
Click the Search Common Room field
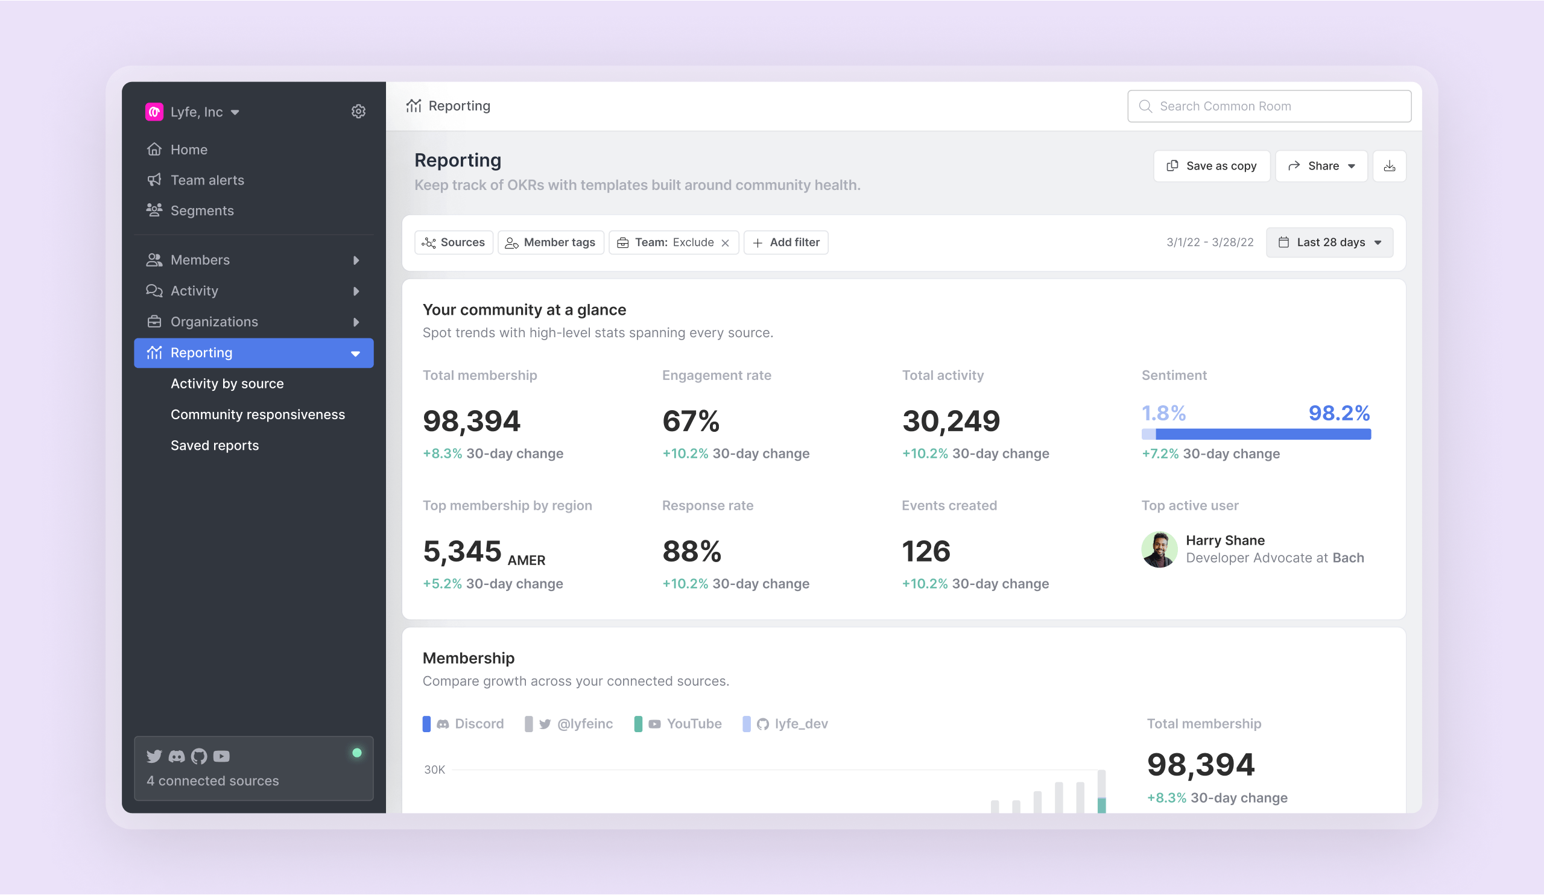pos(1269,106)
